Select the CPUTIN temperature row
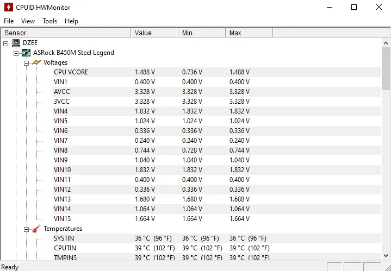 point(217,248)
